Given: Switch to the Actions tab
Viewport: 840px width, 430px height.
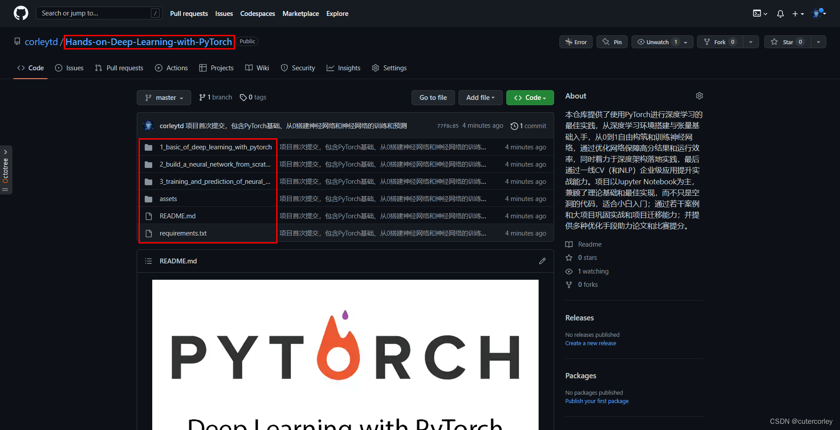Looking at the screenshot, I should pos(171,68).
